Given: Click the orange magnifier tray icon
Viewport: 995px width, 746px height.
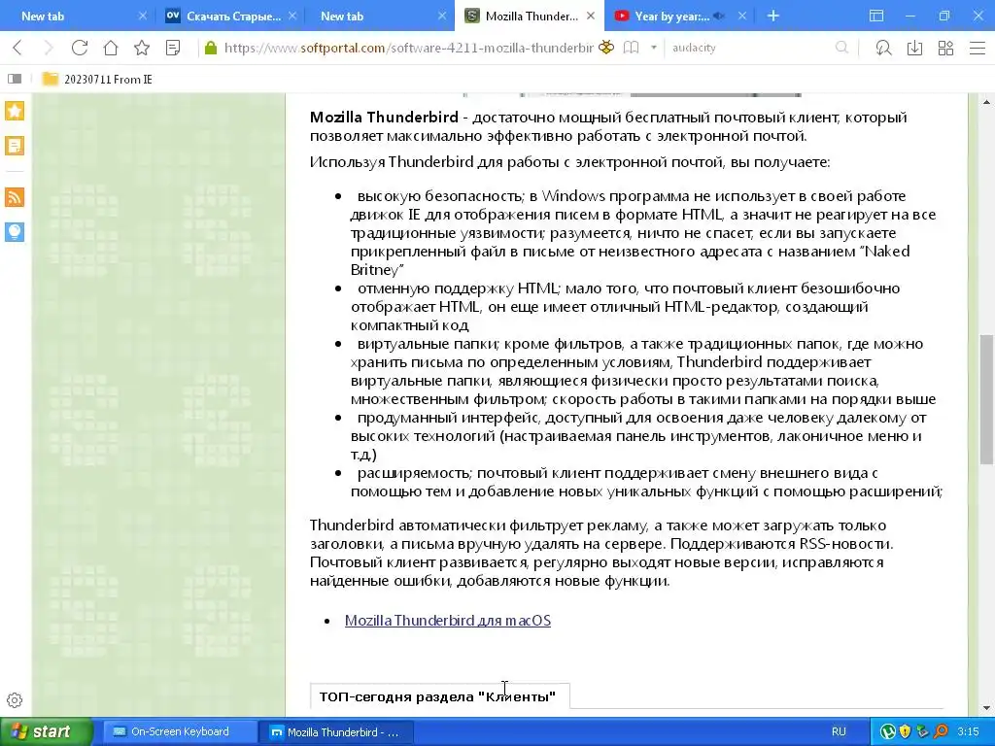Looking at the screenshot, I should click(941, 731).
